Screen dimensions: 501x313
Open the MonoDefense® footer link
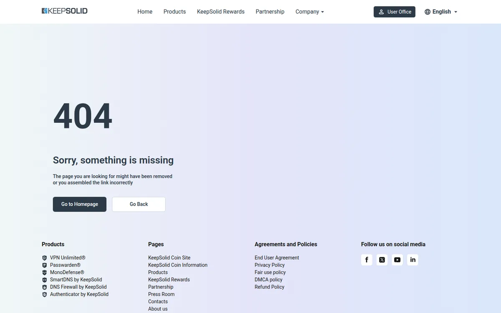click(67, 273)
